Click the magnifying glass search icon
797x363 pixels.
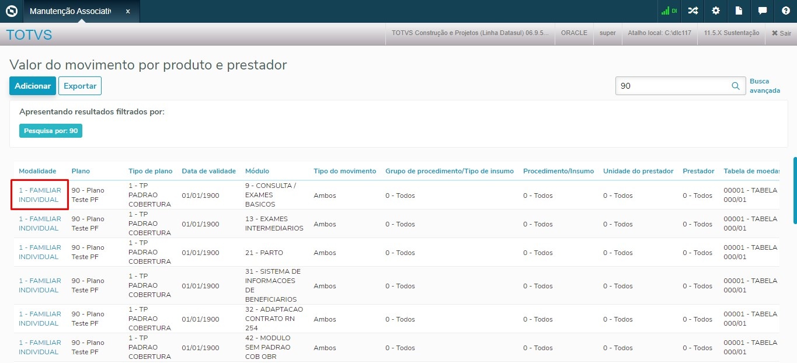coord(736,86)
